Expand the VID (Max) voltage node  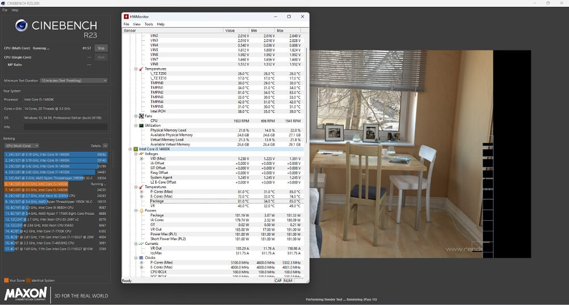point(142,158)
